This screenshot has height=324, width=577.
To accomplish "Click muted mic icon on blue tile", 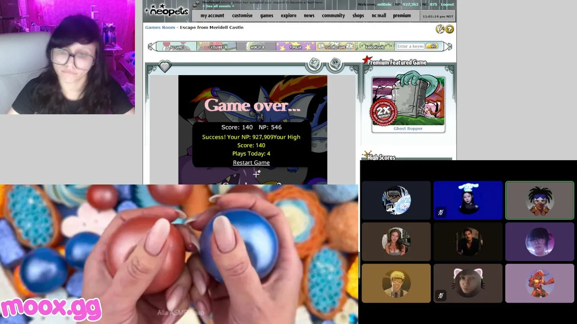I will pos(441,212).
